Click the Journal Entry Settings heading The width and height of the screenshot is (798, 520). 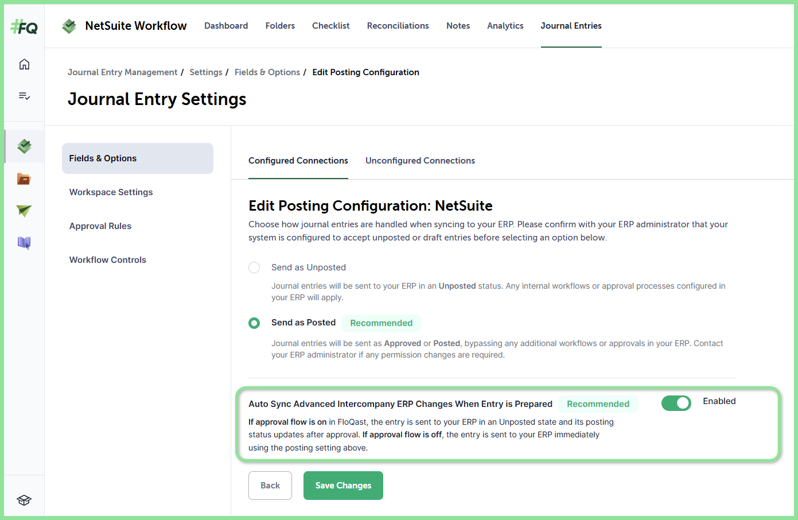[157, 99]
